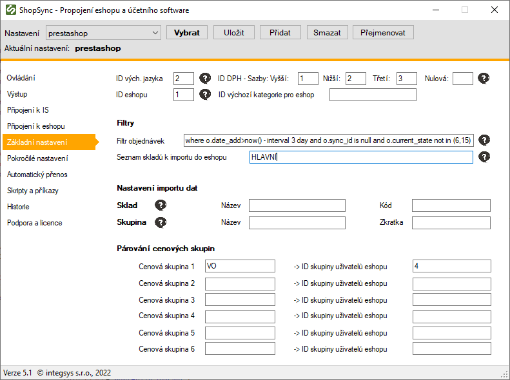Image resolution: width=510 pixels, height=380 pixels.
Task: Click the ShopSync logo in title bar
Action: (x=10, y=10)
